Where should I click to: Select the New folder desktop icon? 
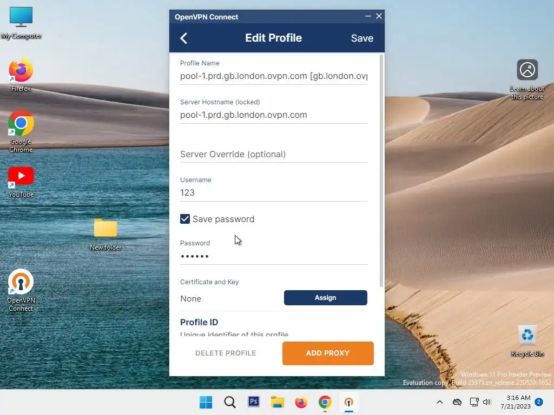pyautogui.click(x=105, y=235)
